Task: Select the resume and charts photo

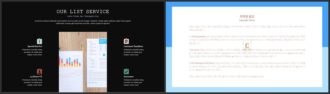Action: click(x=83, y=62)
